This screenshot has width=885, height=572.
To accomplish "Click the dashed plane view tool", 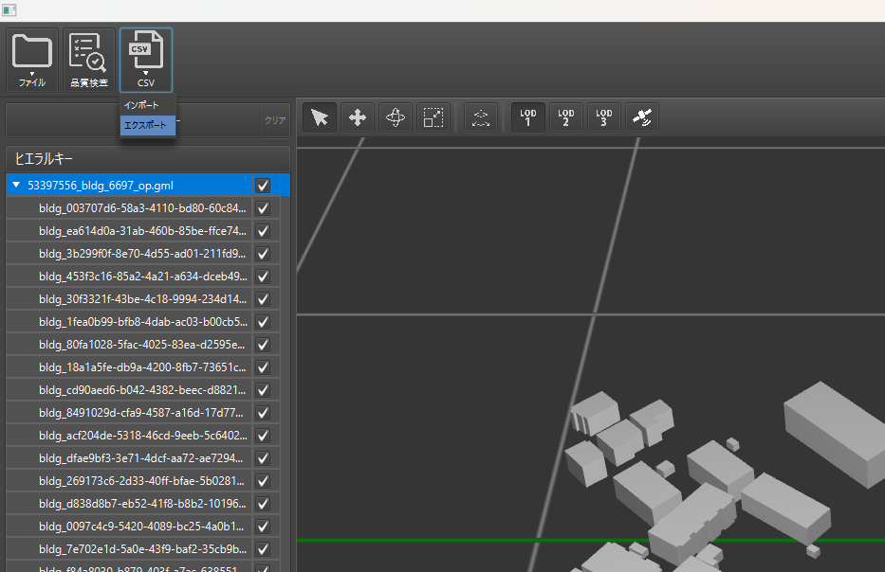I will pos(480,117).
